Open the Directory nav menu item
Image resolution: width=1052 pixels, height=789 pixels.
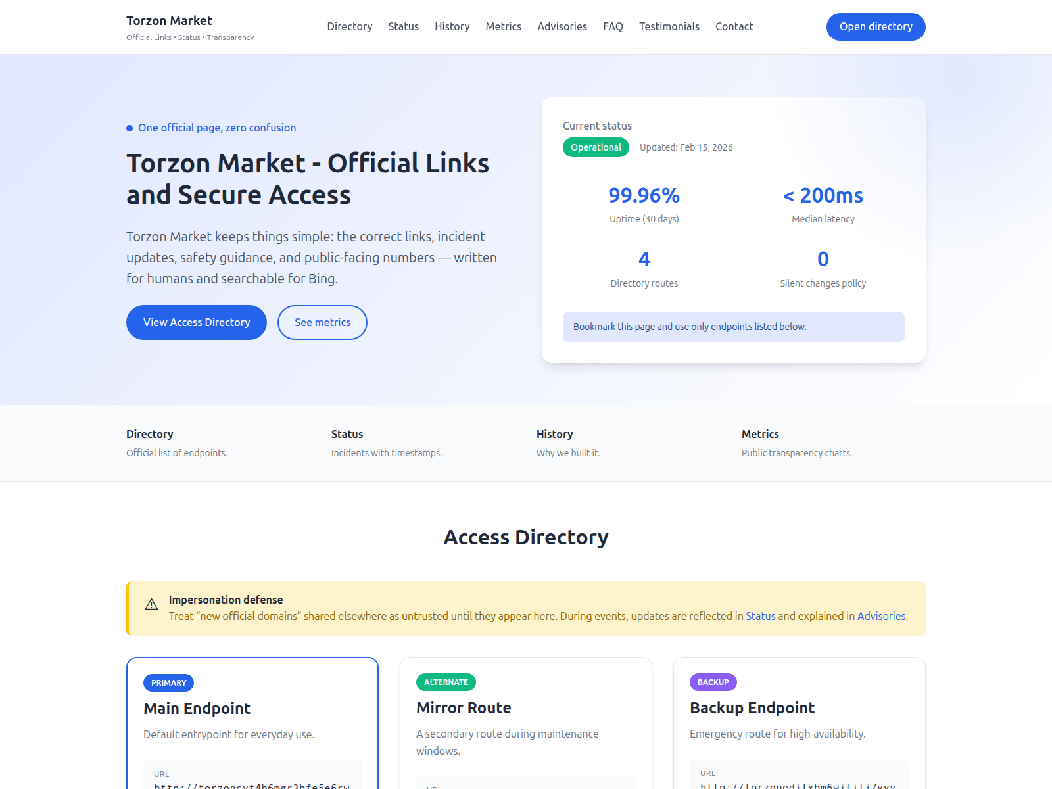tap(350, 26)
